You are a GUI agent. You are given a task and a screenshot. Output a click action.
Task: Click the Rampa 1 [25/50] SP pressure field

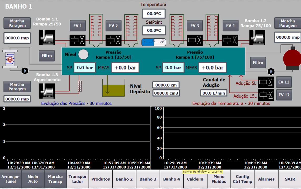click(x=85, y=68)
